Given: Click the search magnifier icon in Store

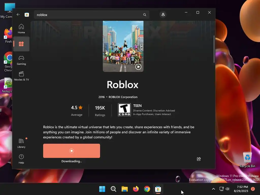Looking at the screenshot, I should (144, 15).
